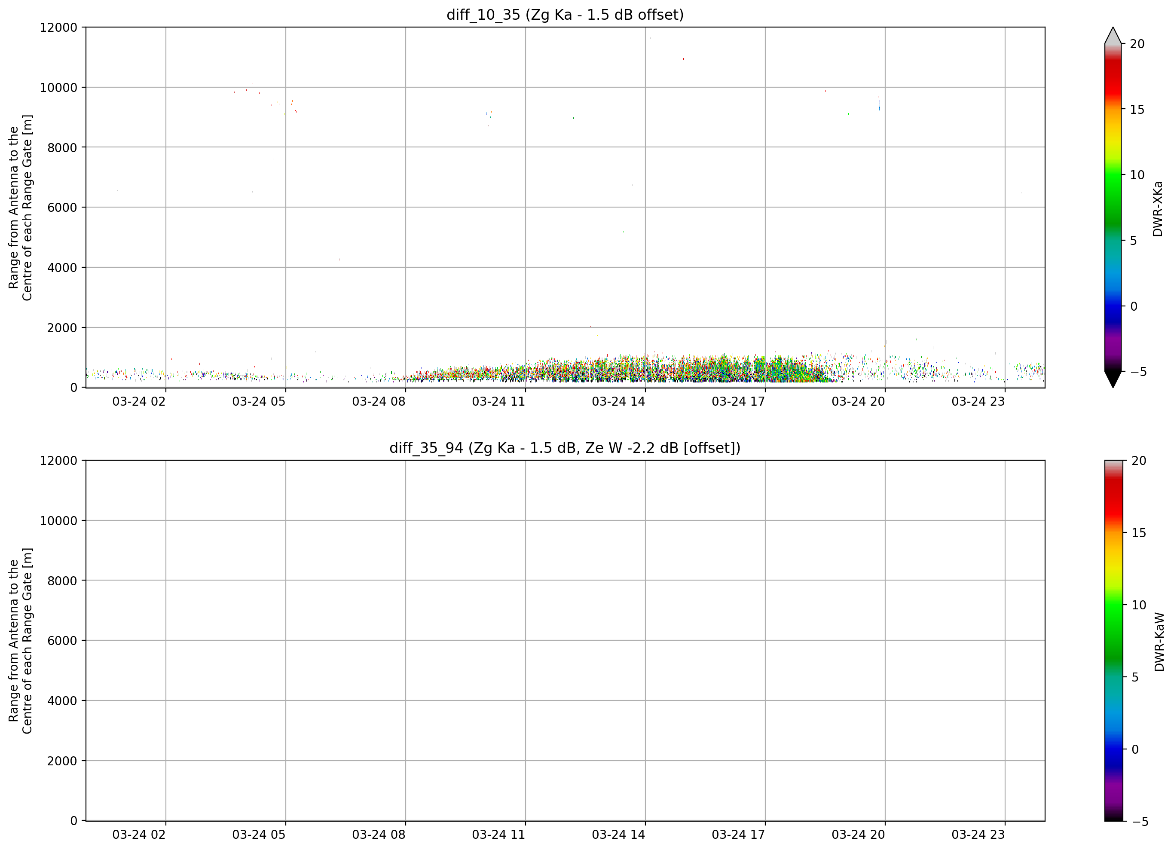
Task: Click the '03-24 14' x-tick under diff_35_94 plot
Action: pyautogui.click(x=618, y=835)
